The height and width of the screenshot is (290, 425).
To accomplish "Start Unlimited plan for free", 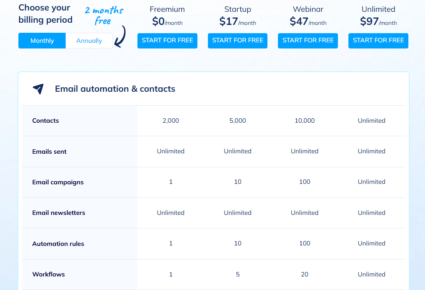I will 378,41.
